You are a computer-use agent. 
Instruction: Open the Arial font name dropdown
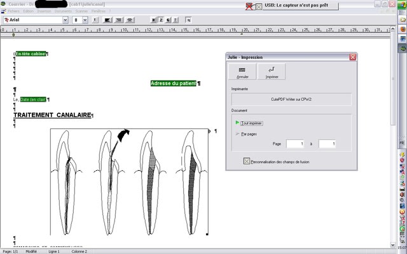66,20
